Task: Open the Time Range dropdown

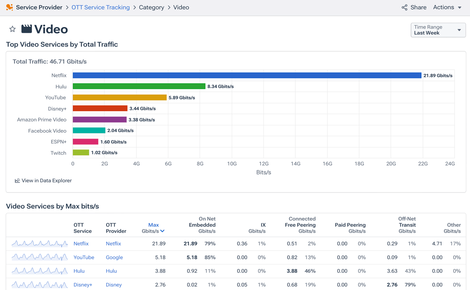Action: (438, 30)
